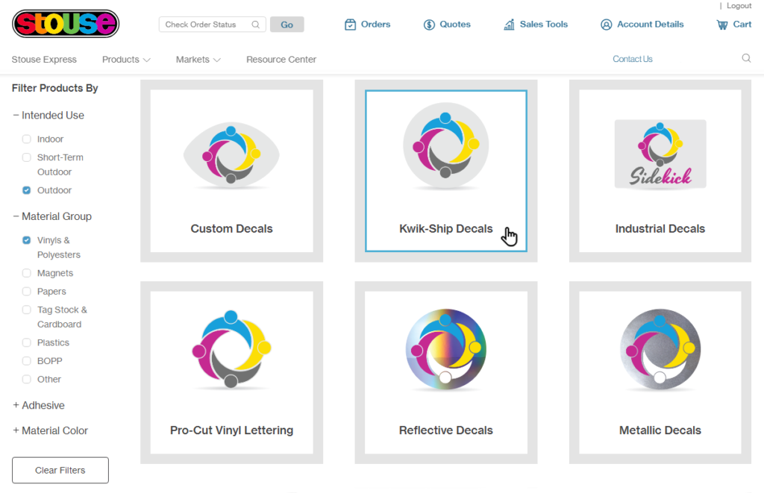Check the Indoor filter checkbox
The image size is (764, 493).
(27, 139)
